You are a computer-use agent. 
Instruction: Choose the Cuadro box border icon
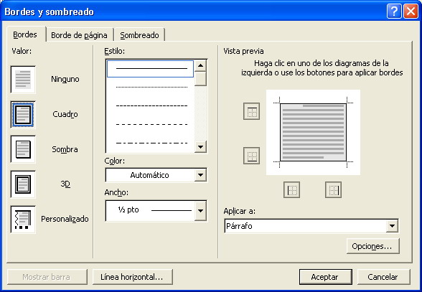click(23, 115)
